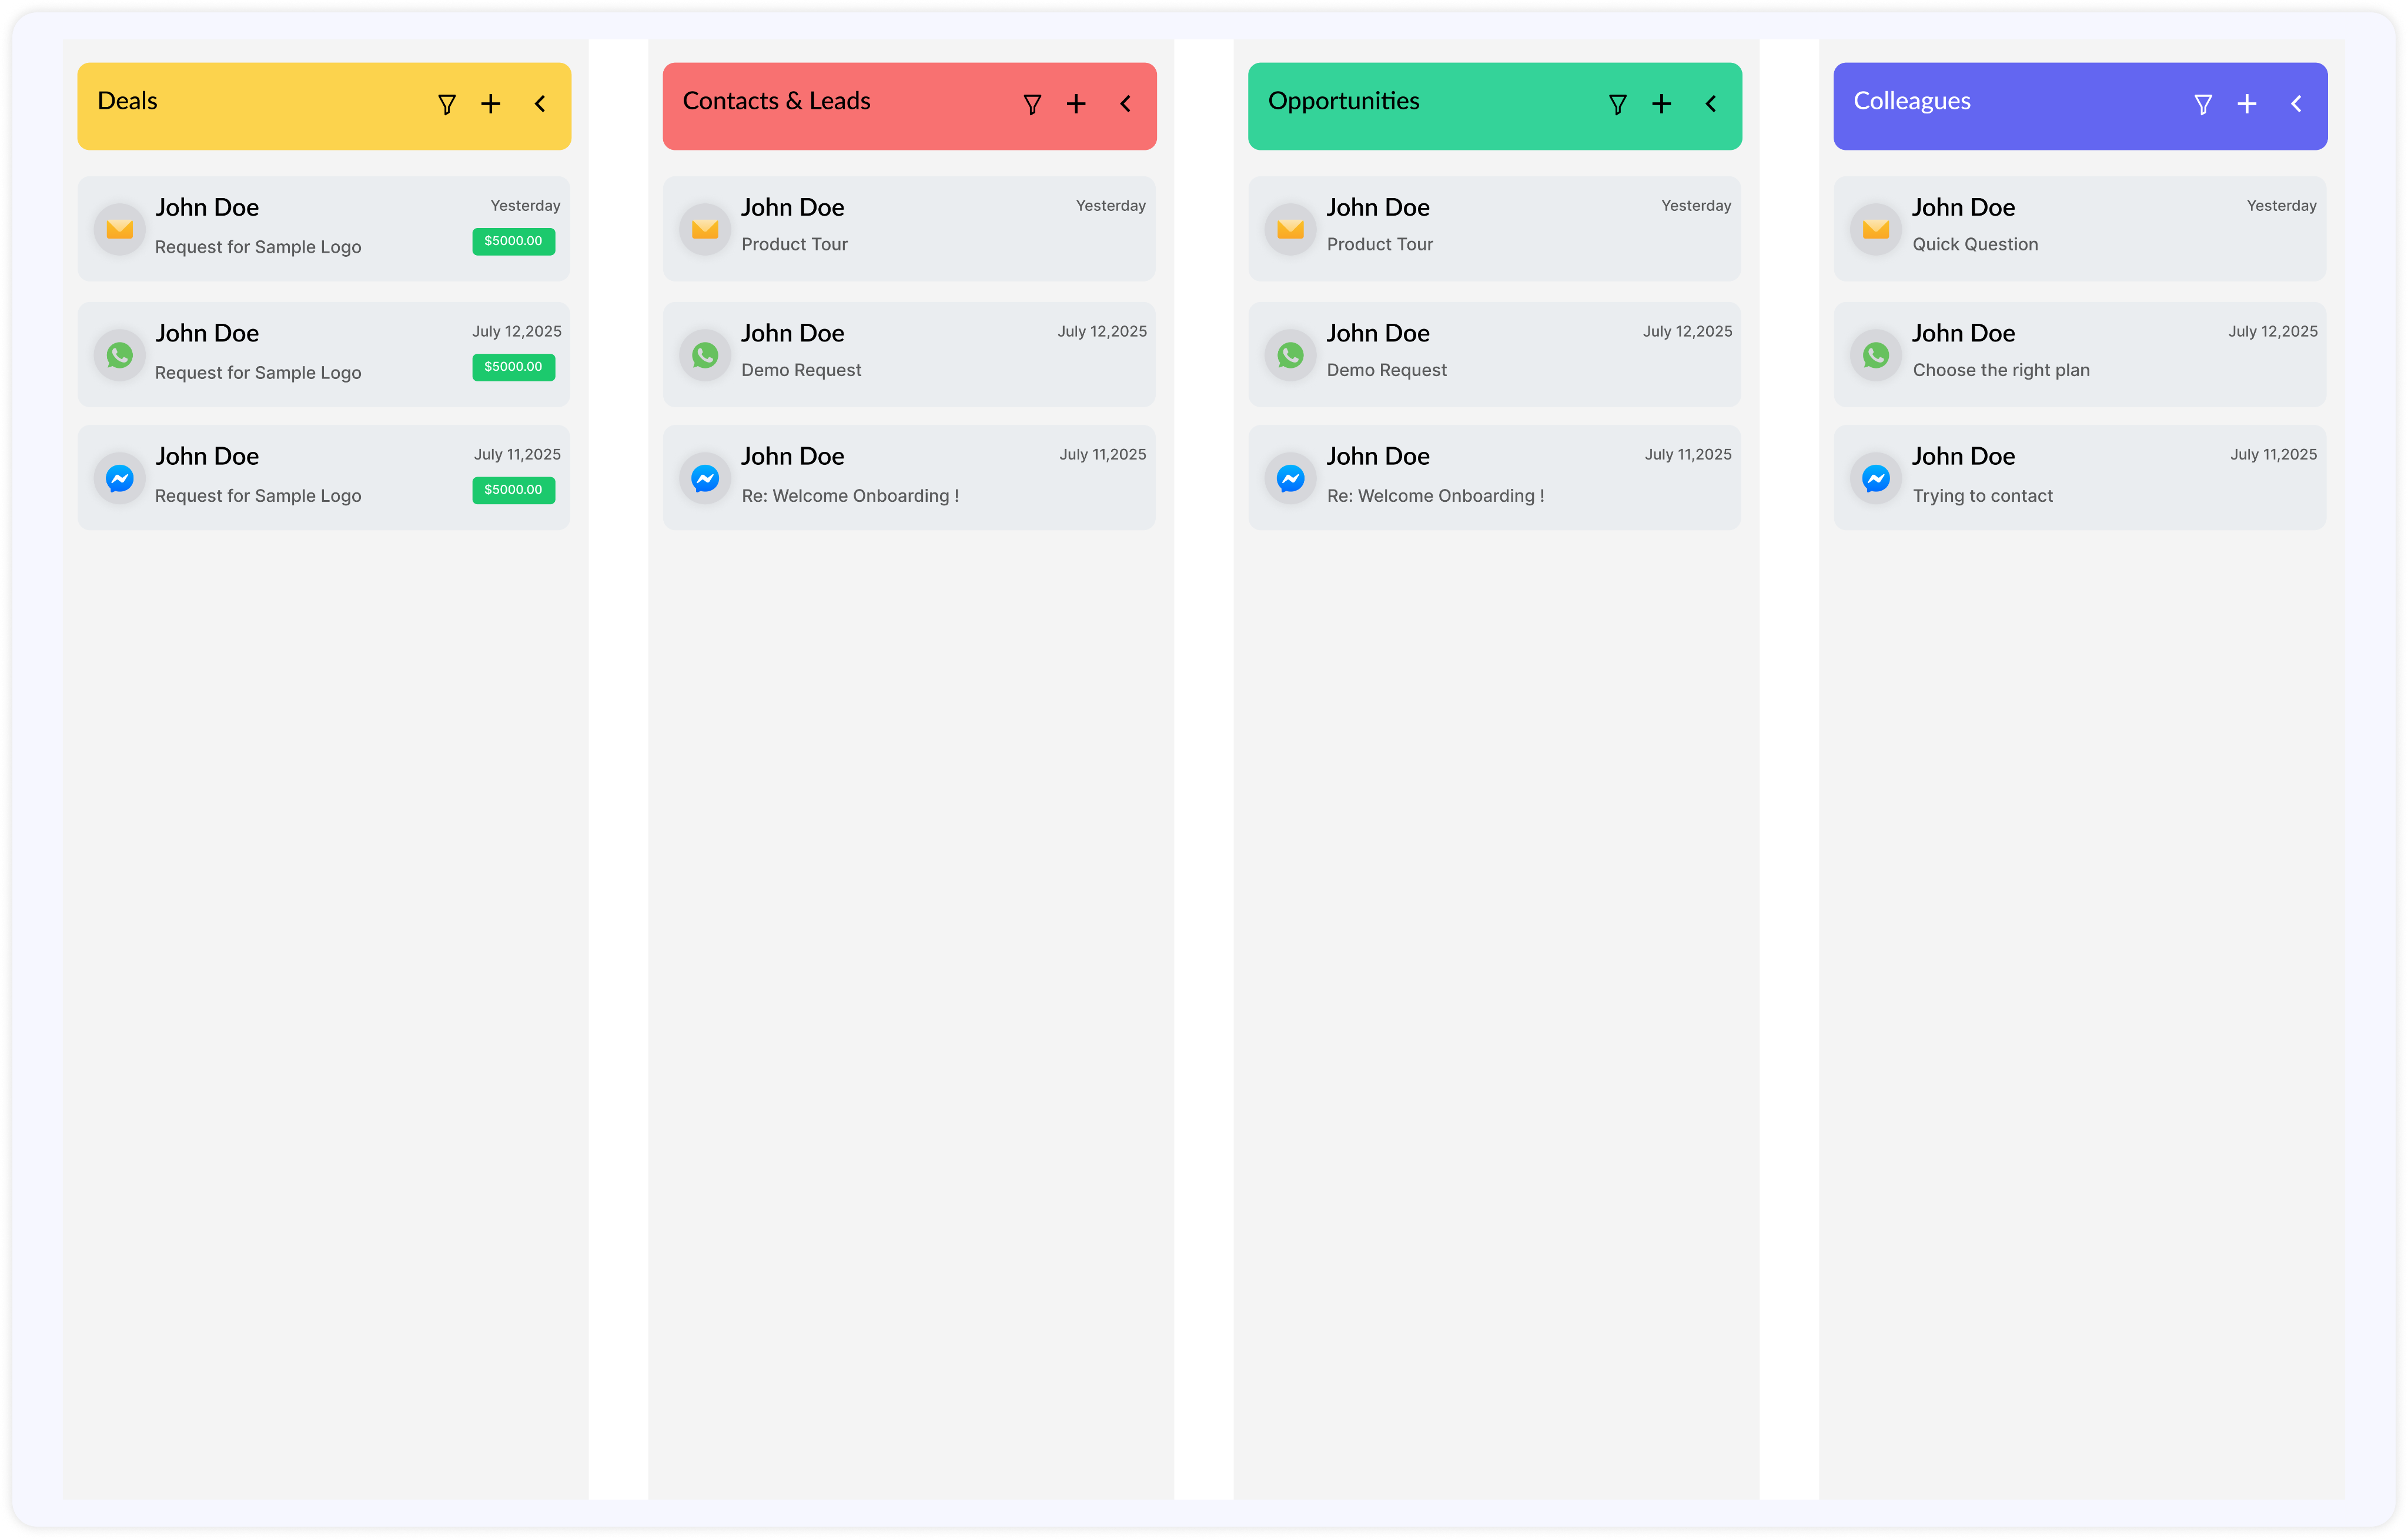Add a new colleague with plus icon
The width and height of the screenshot is (2408, 1539).
(2246, 104)
